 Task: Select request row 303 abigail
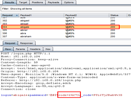pyautogui.click(x=66, y=24)
